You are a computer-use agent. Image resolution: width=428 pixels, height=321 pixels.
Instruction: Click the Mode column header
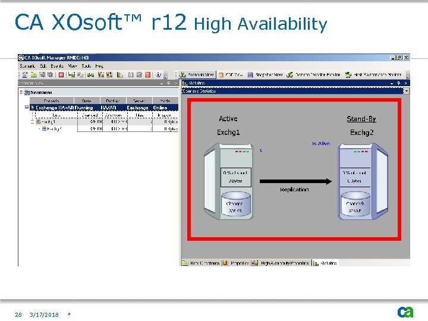165,100
